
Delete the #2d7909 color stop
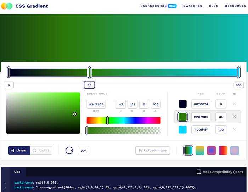(x=234, y=117)
